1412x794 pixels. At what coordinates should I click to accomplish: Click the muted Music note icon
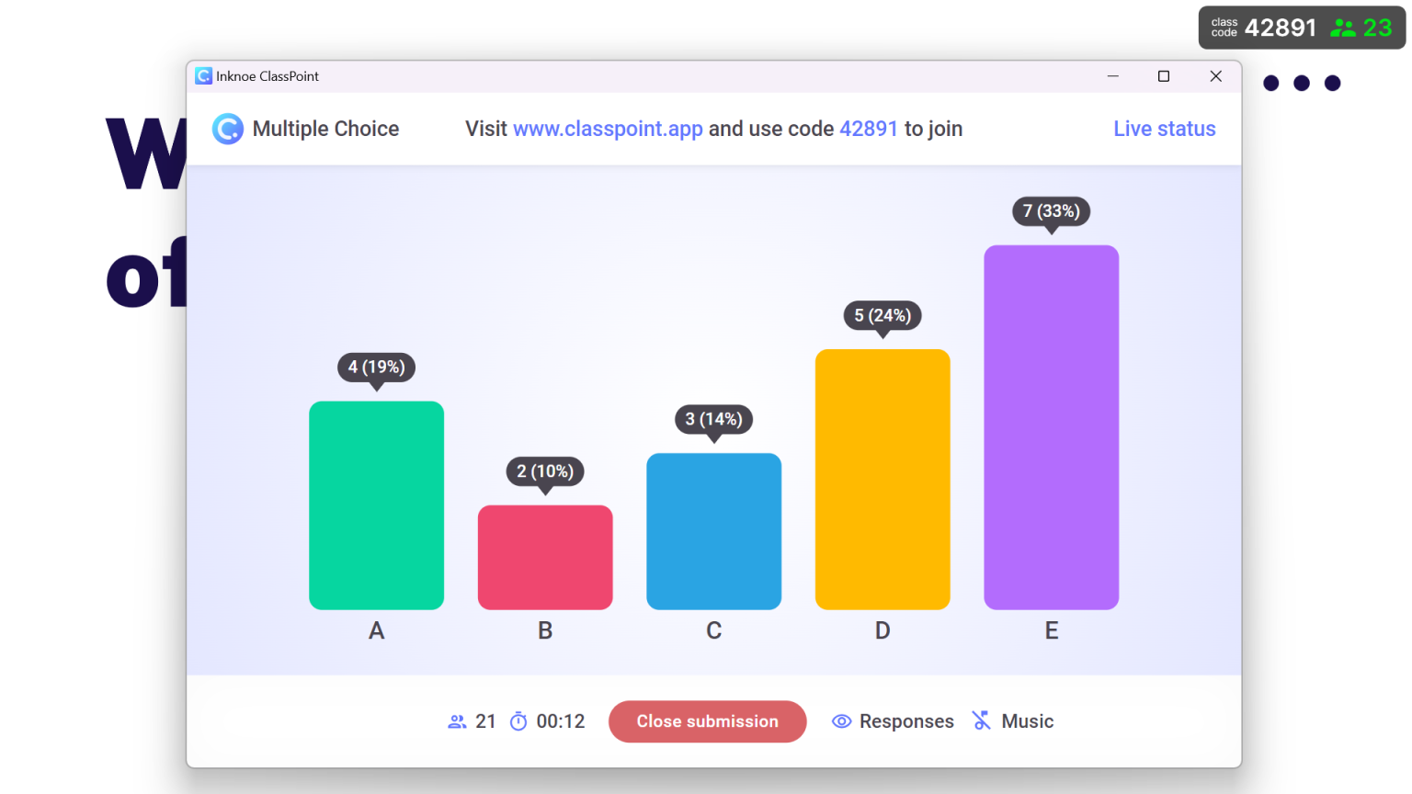981,721
